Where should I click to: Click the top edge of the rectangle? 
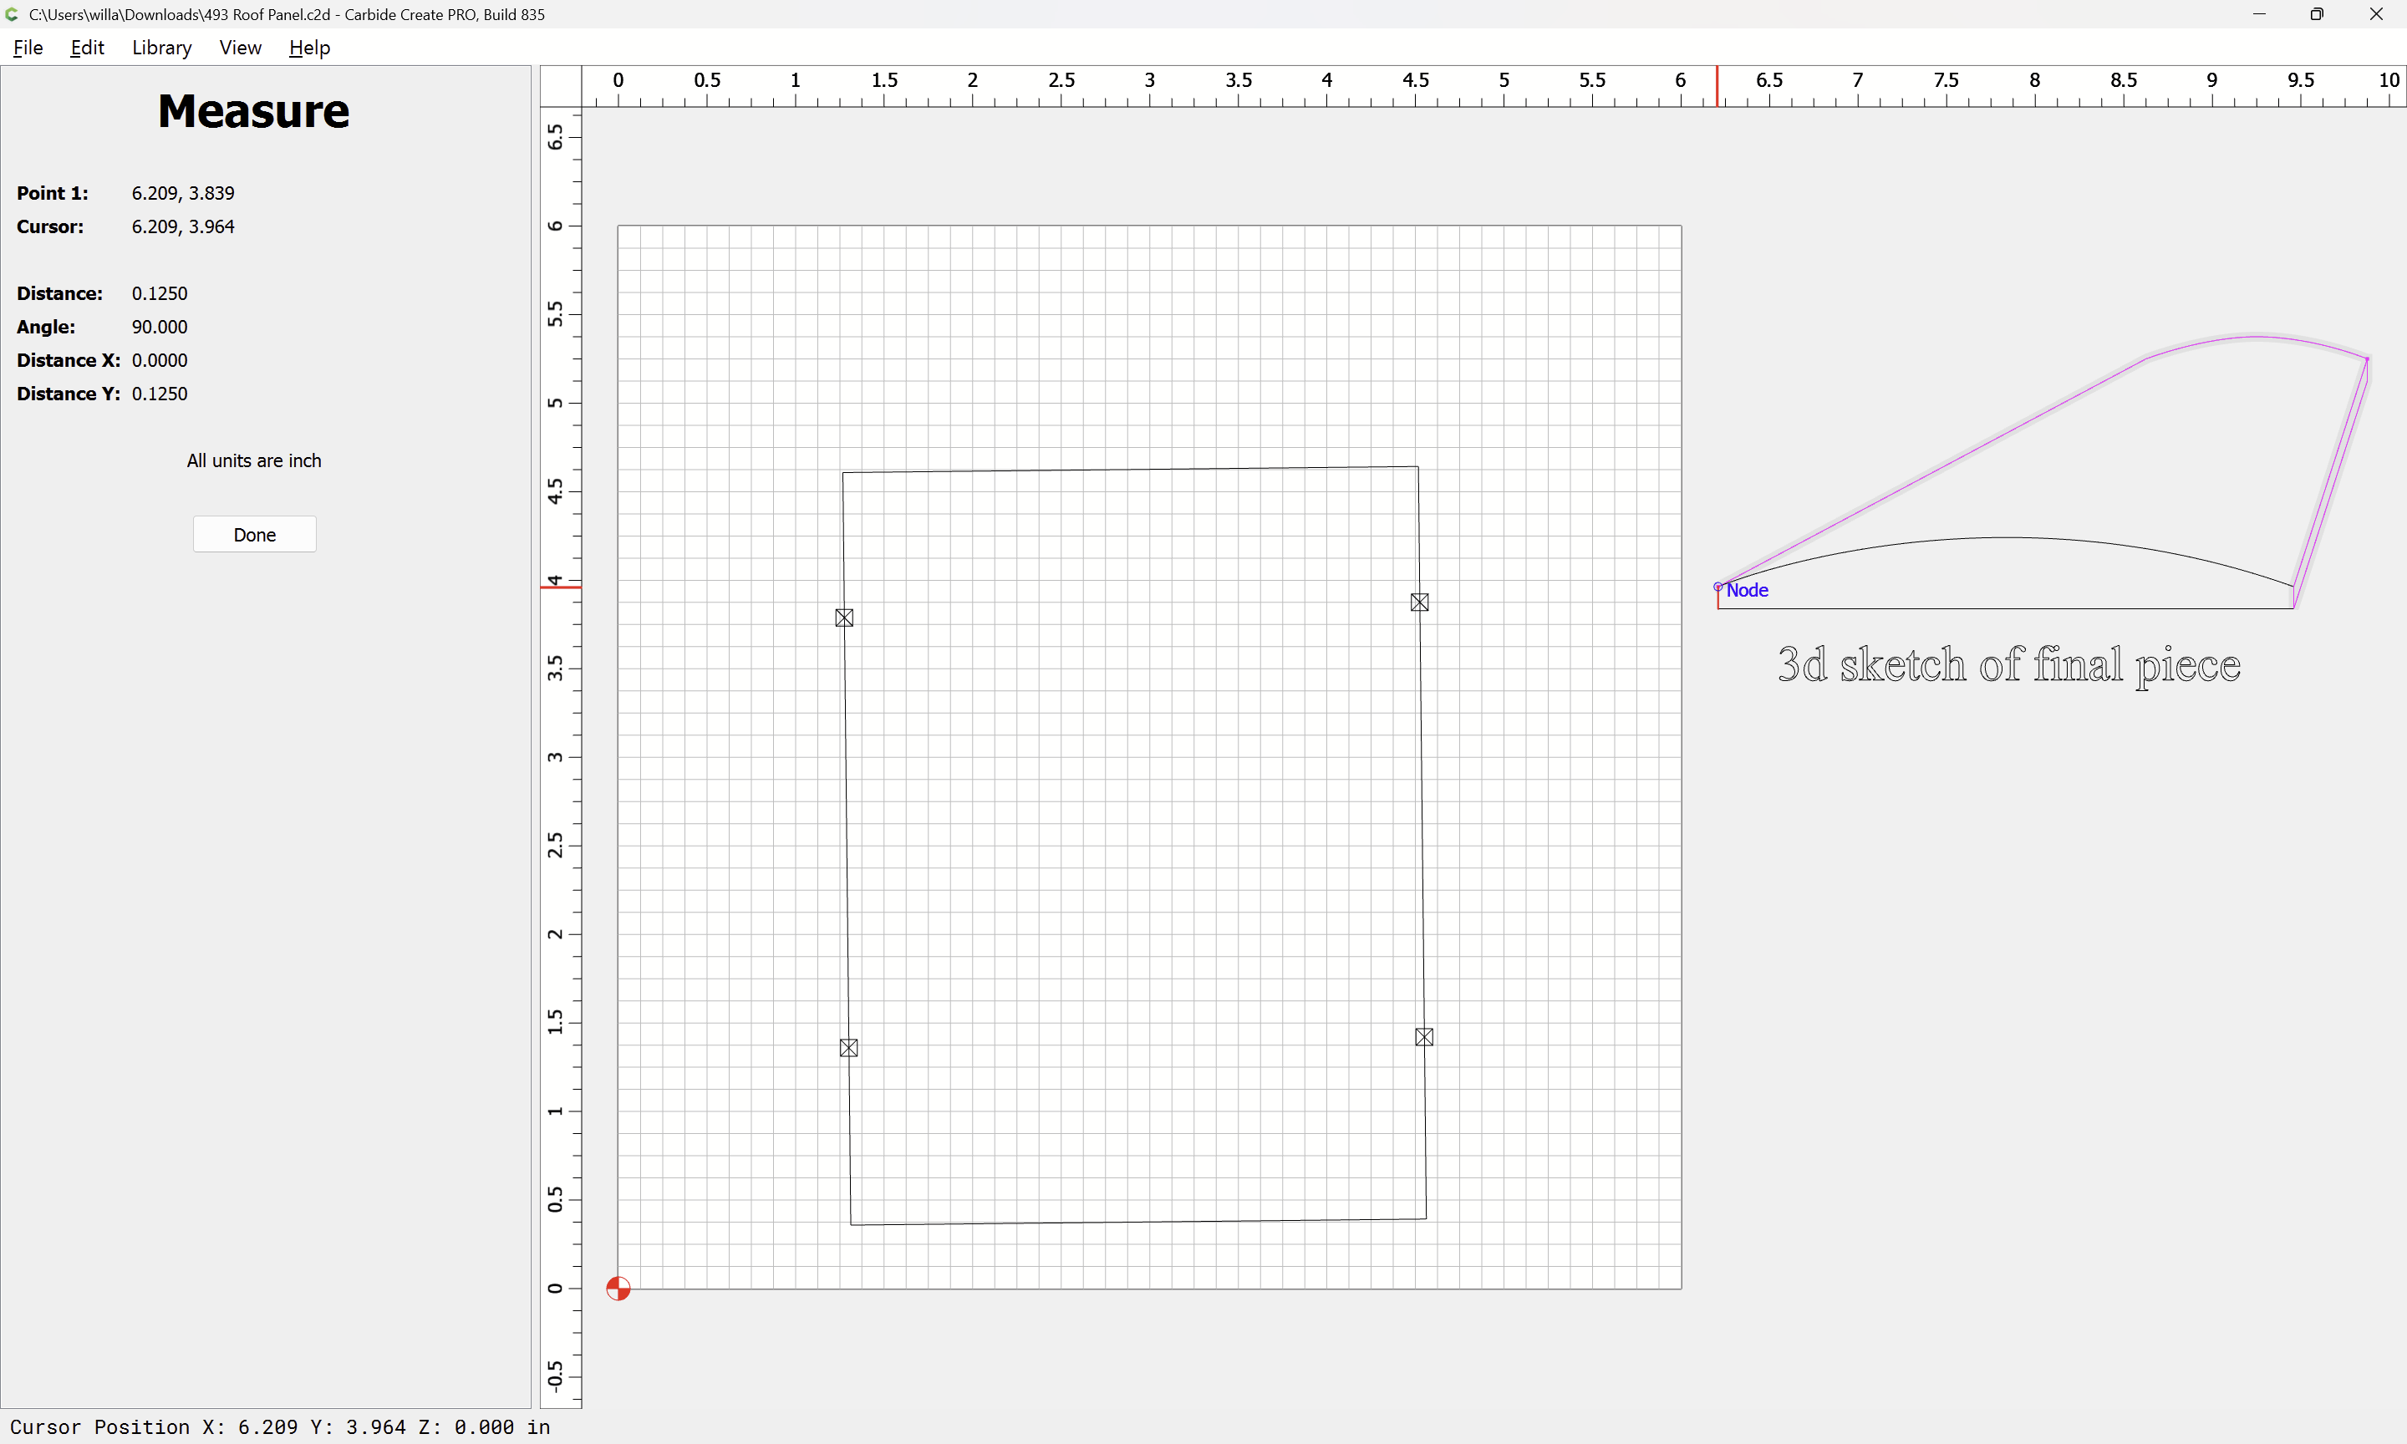tap(1128, 470)
